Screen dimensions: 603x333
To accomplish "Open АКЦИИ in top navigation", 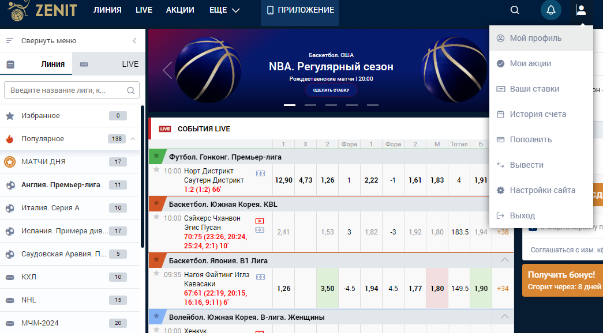I will (180, 10).
